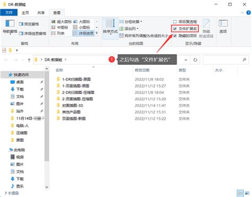The width and height of the screenshot is (252, 197).
Task: Select 大图标 layout
Action: [81, 22]
